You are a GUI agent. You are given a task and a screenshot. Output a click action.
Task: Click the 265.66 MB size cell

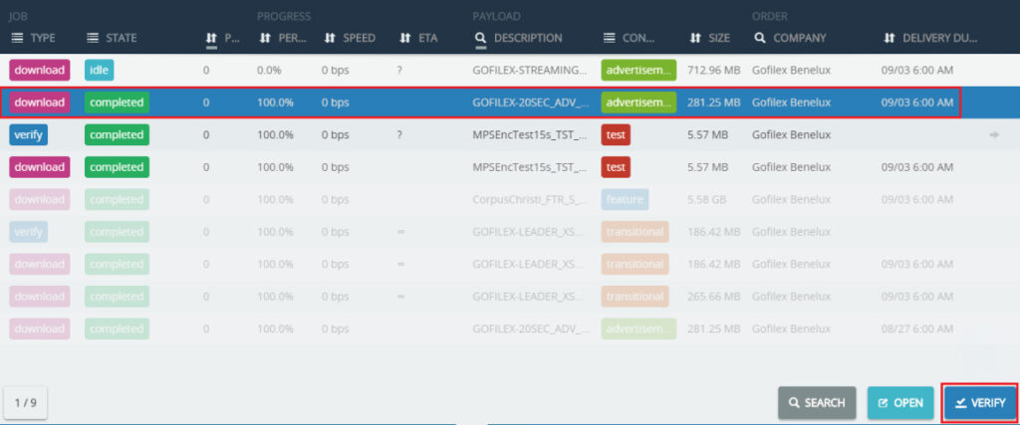(x=713, y=297)
